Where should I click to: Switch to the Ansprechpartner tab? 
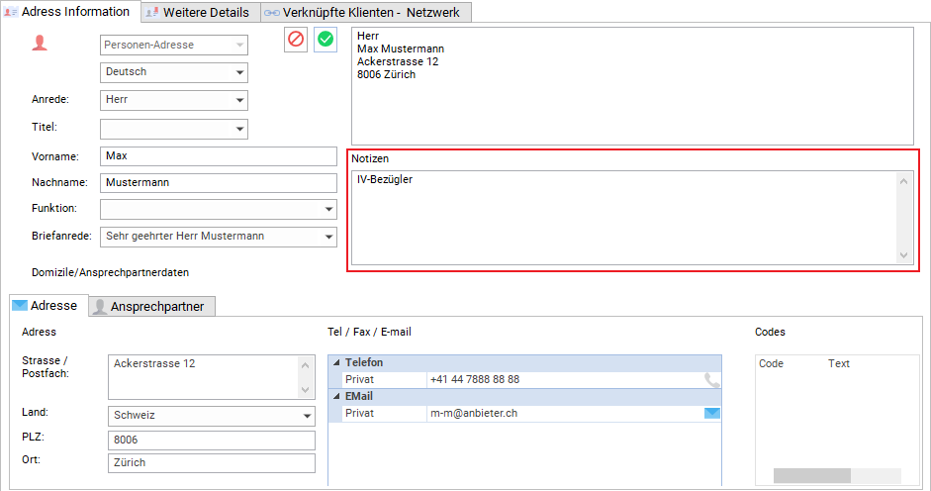pos(152,306)
